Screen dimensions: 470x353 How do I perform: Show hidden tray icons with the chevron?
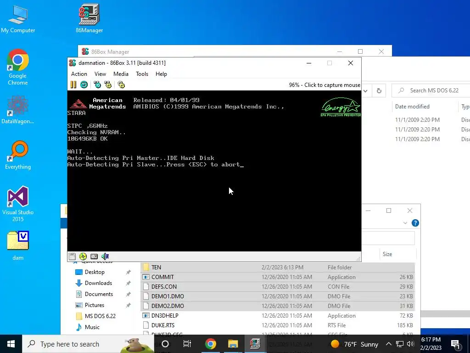pyautogui.click(x=388, y=344)
